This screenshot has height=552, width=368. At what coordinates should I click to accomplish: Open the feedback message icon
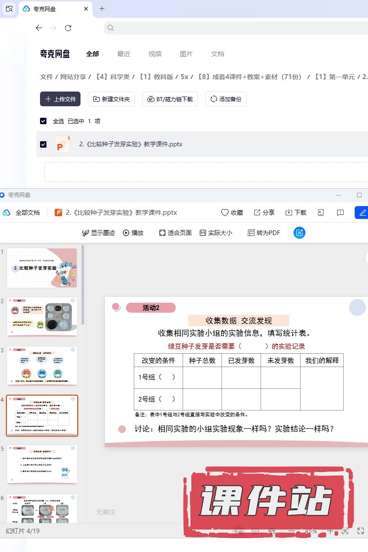coord(340,213)
